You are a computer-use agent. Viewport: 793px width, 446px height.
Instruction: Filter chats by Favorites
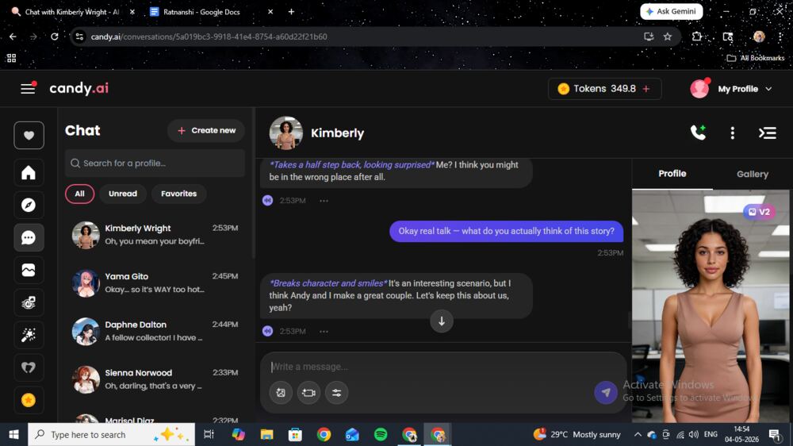(x=178, y=194)
